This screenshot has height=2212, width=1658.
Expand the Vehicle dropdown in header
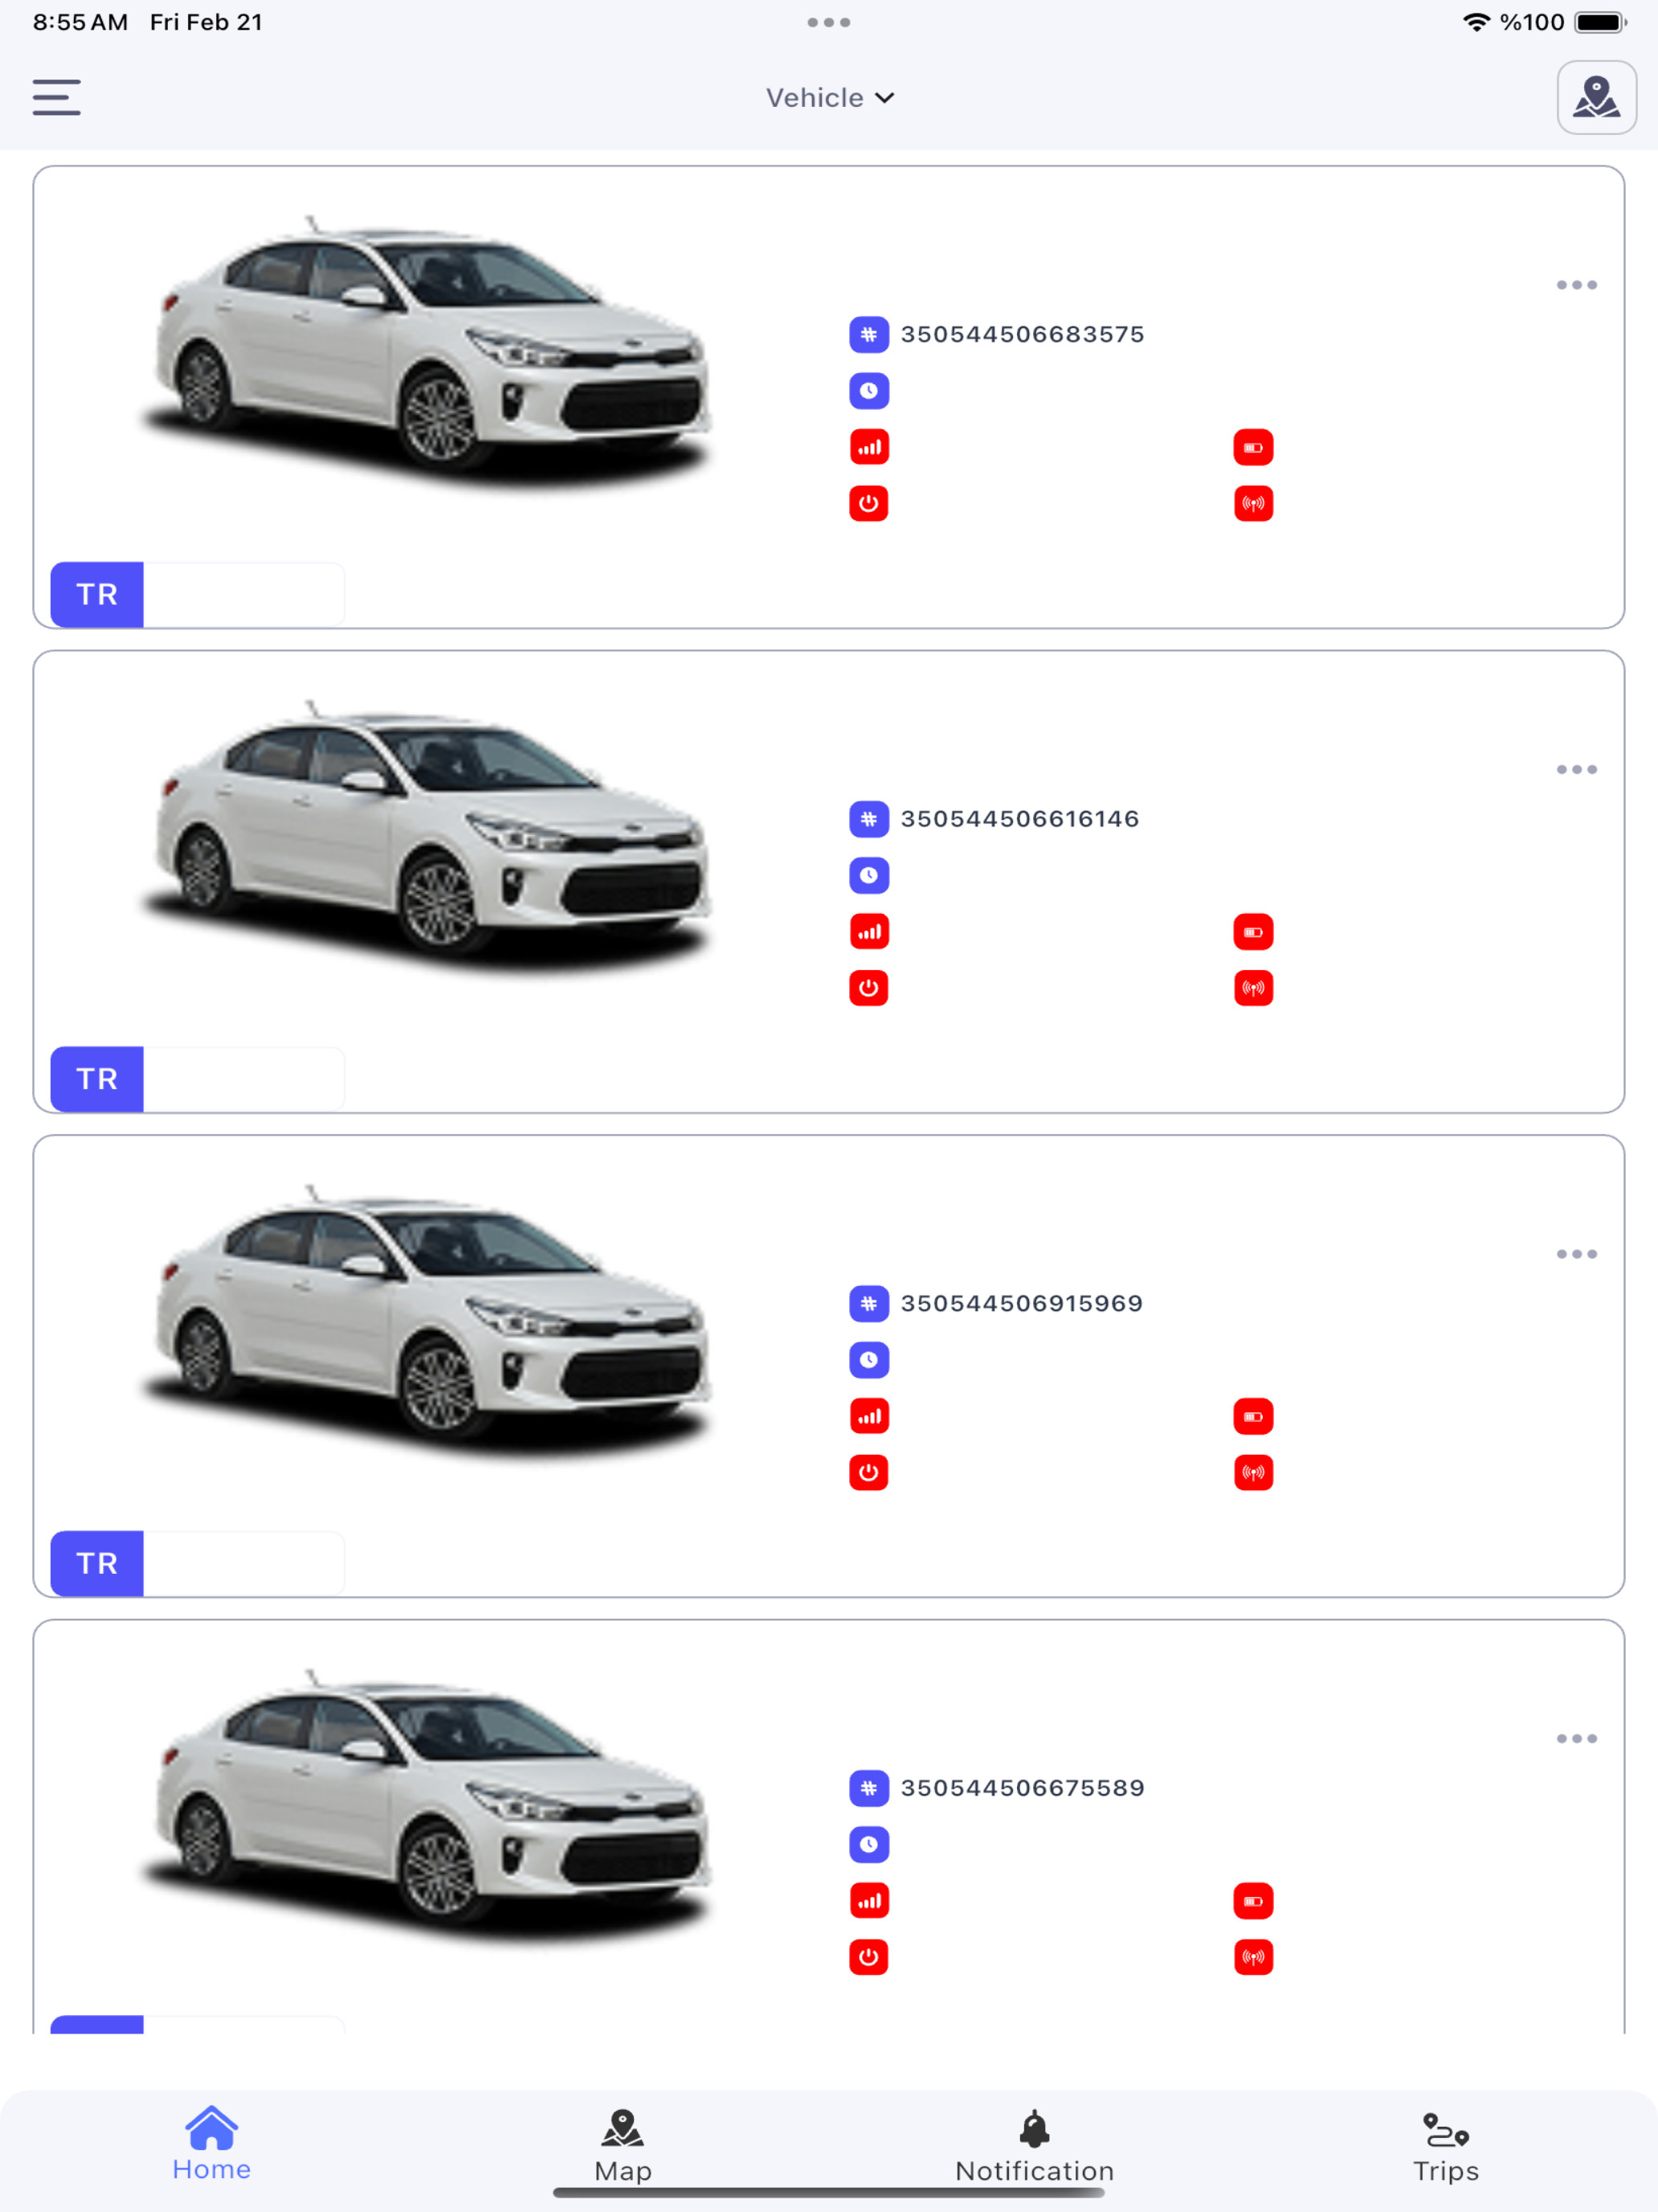830,98
